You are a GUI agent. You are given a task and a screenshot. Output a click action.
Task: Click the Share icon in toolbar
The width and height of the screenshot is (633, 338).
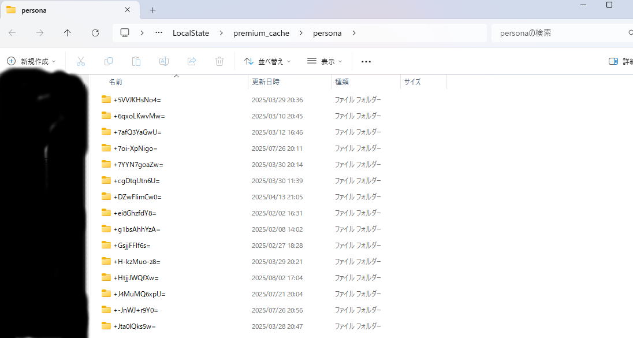pos(192,61)
